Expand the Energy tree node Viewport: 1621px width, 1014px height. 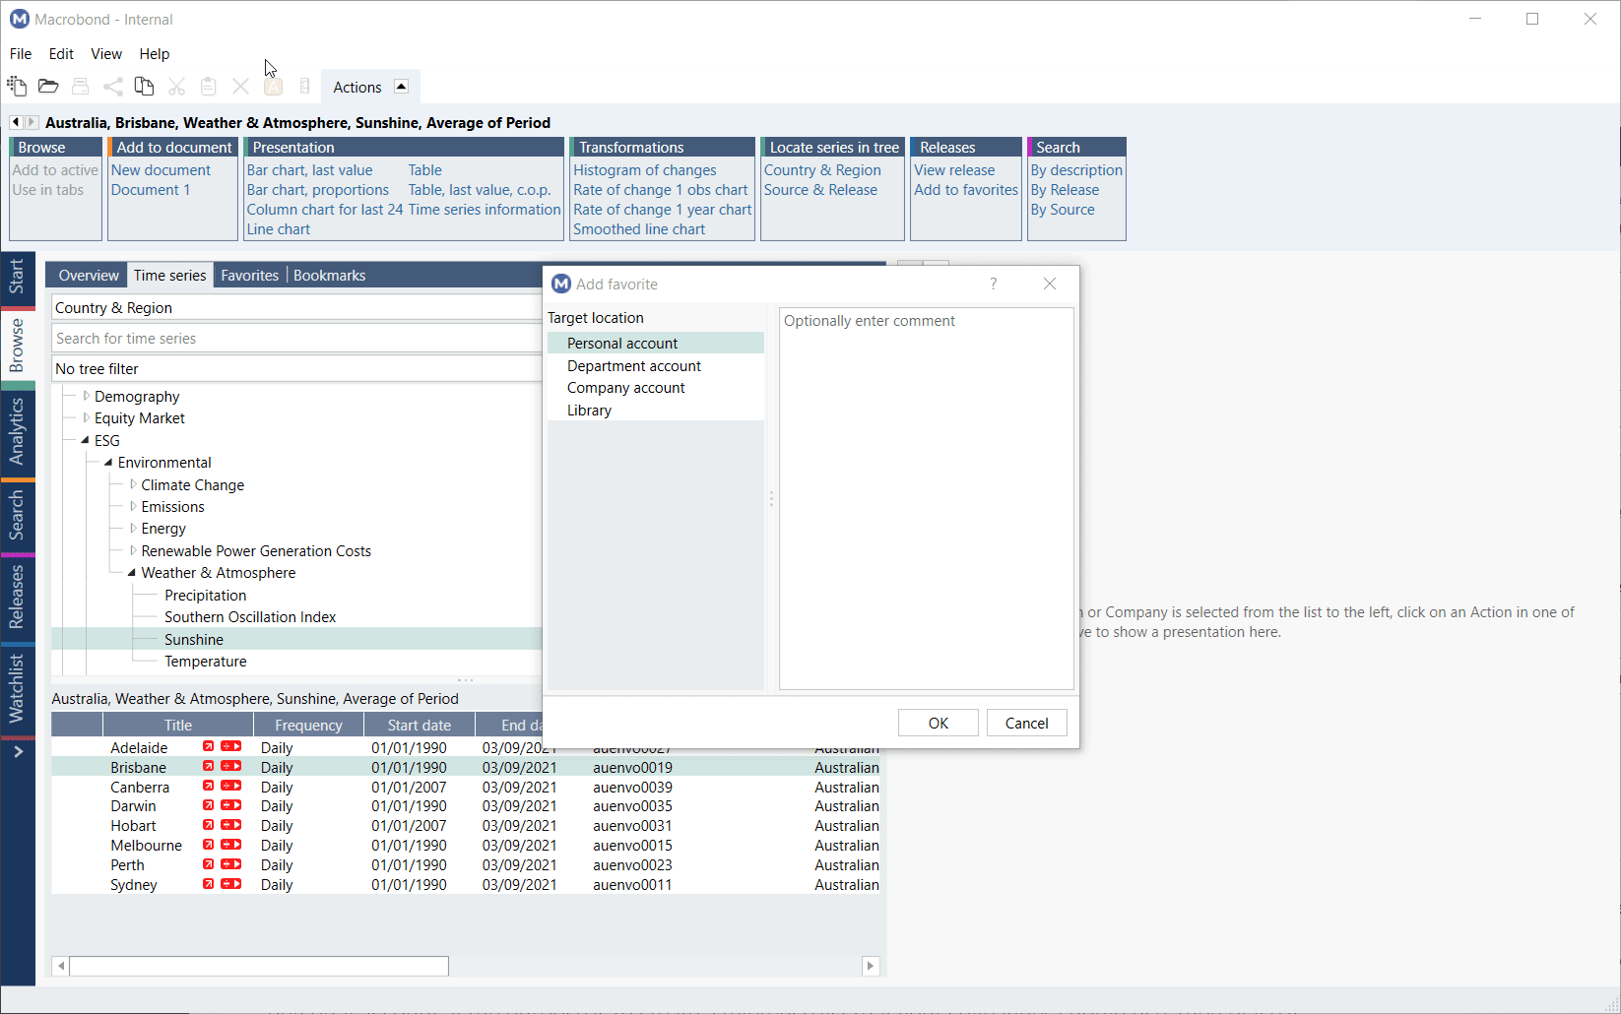point(133,528)
